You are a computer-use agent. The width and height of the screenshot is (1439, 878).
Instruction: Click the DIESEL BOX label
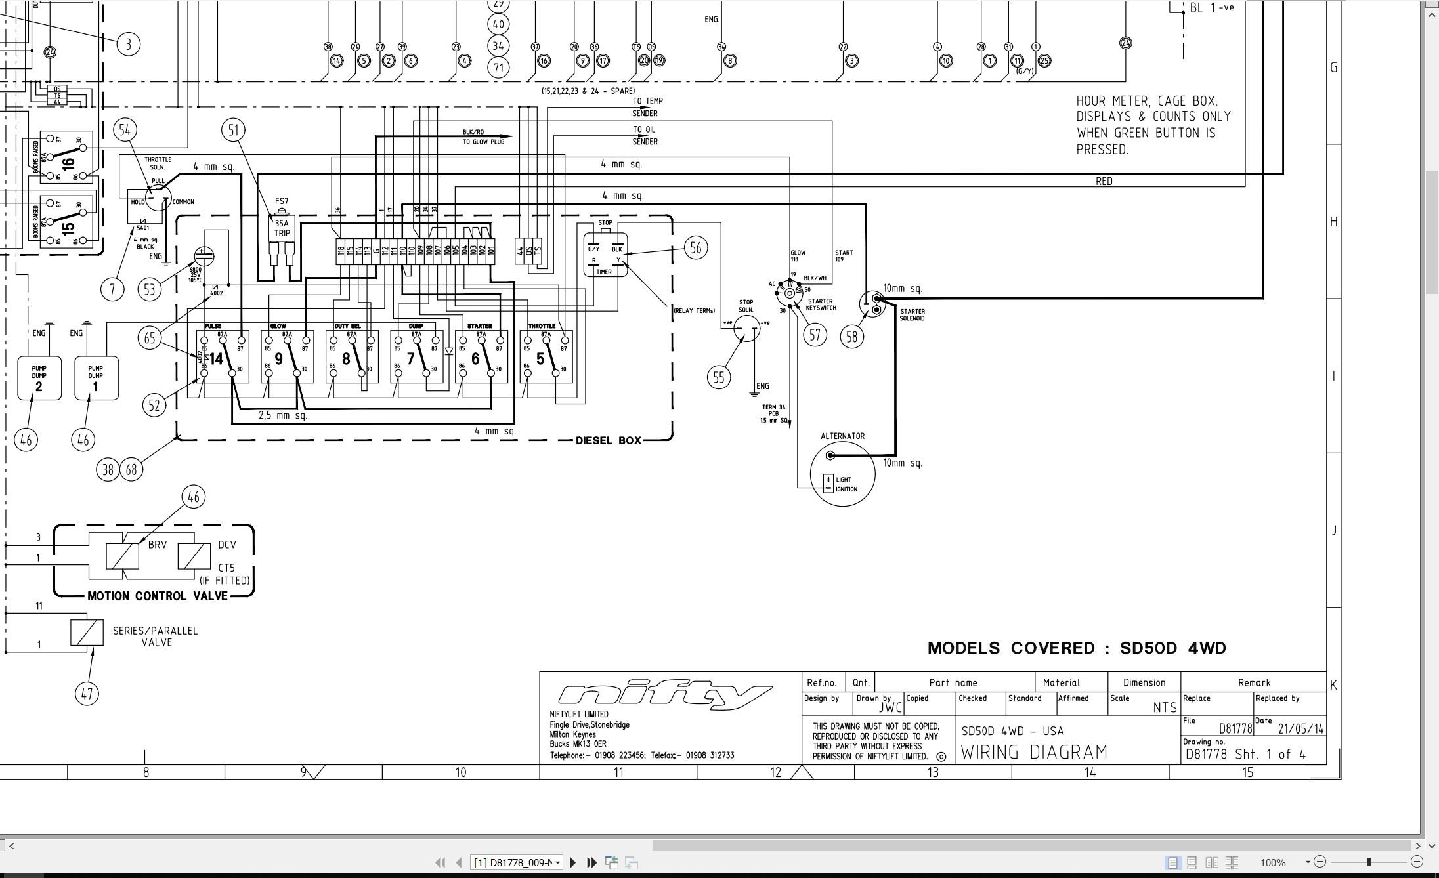609,440
